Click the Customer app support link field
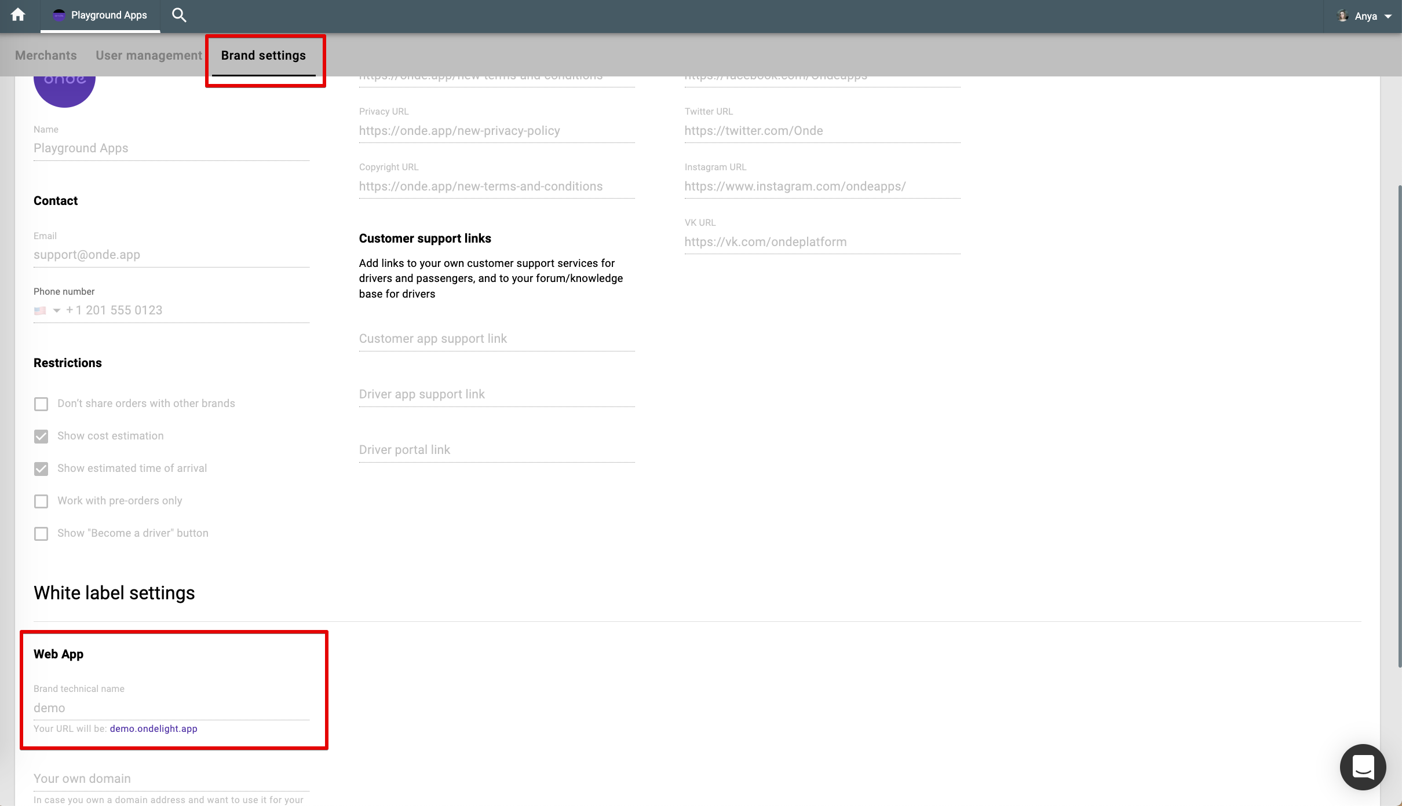 (x=496, y=339)
